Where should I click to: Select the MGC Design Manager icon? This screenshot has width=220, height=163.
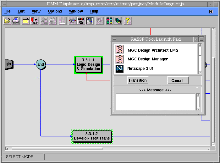pos(120,59)
